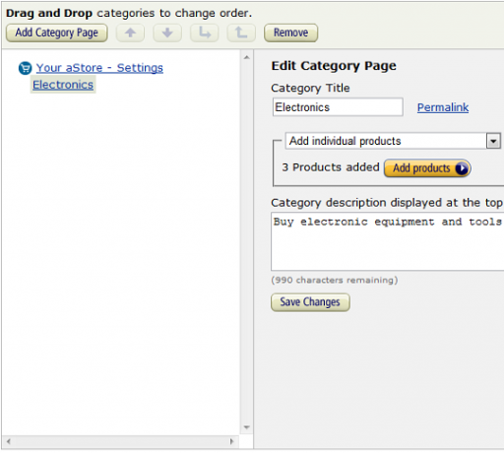Click the tree panel scroll up arrow

tap(247, 57)
